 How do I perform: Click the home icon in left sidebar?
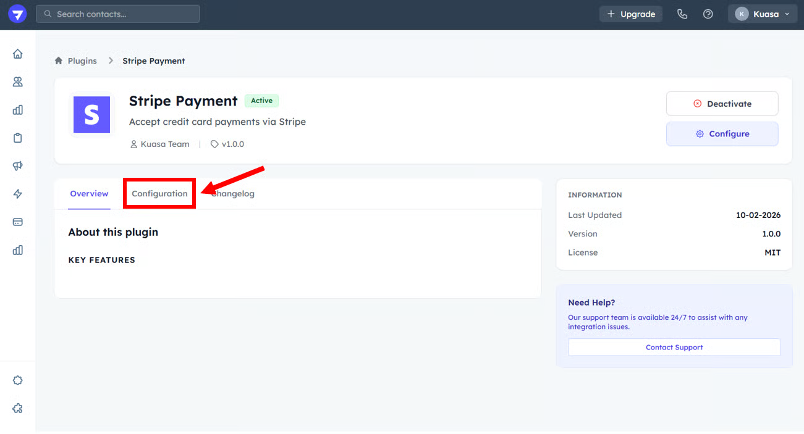click(18, 54)
